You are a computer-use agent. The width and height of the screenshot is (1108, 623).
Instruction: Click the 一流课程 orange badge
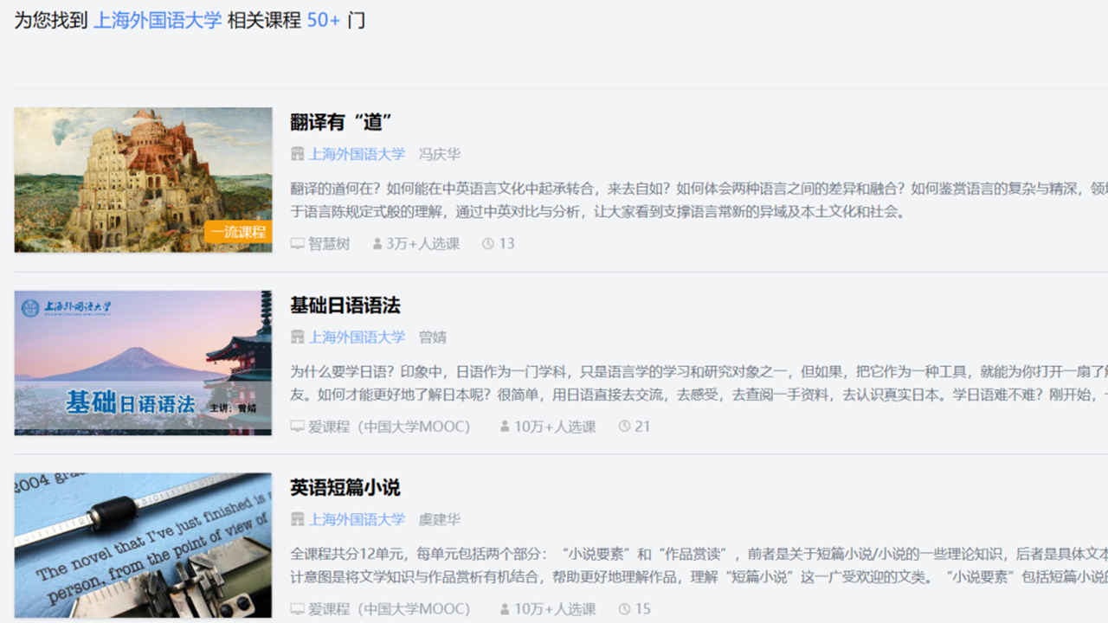pyautogui.click(x=238, y=232)
